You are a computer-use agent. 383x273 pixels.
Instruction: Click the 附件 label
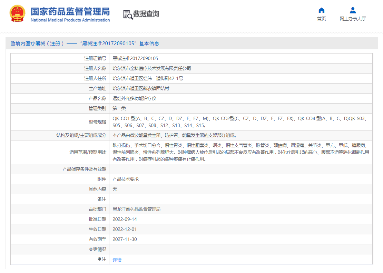(x=102, y=179)
